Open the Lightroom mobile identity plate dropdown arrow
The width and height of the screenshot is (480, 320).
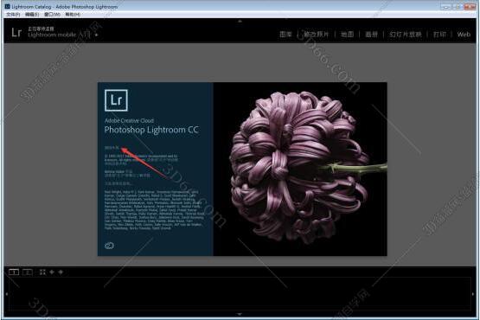[x=96, y=35]
